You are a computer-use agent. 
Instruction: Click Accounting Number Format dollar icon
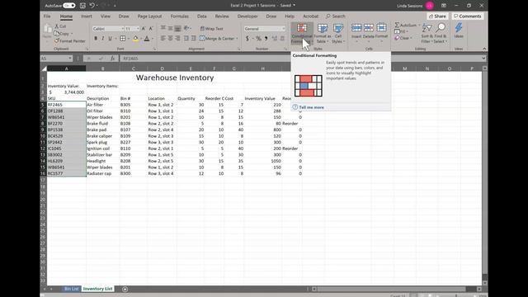pos(247,39)
